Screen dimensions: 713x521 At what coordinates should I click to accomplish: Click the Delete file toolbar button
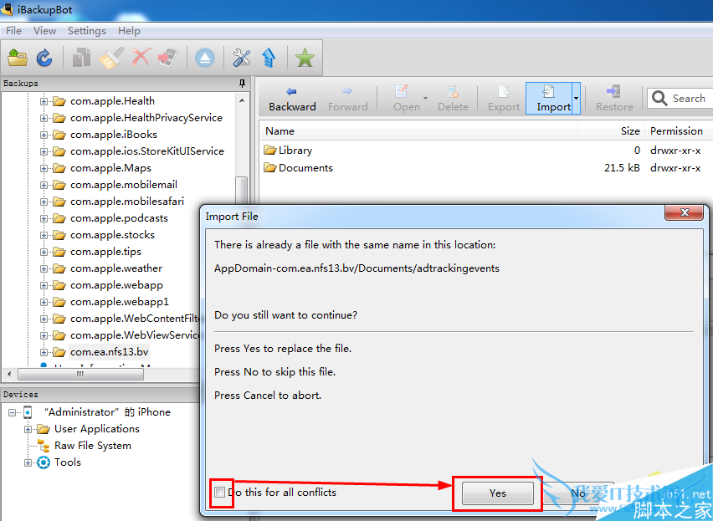pos(453,99)
